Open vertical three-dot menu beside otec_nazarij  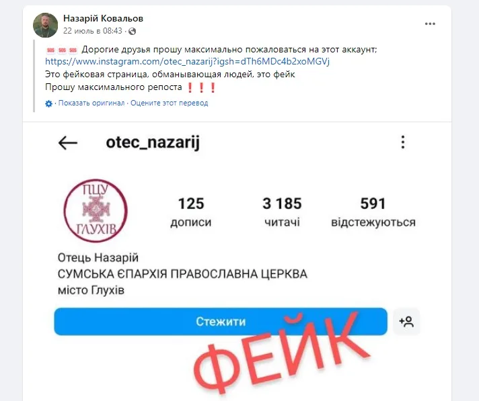403,142
